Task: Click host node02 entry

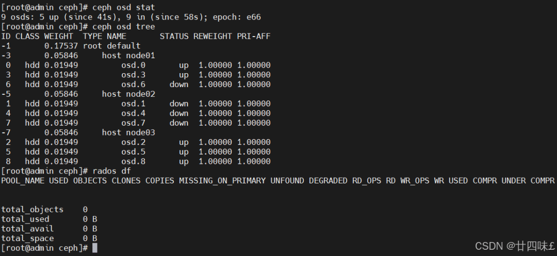Action: point(128,94)
